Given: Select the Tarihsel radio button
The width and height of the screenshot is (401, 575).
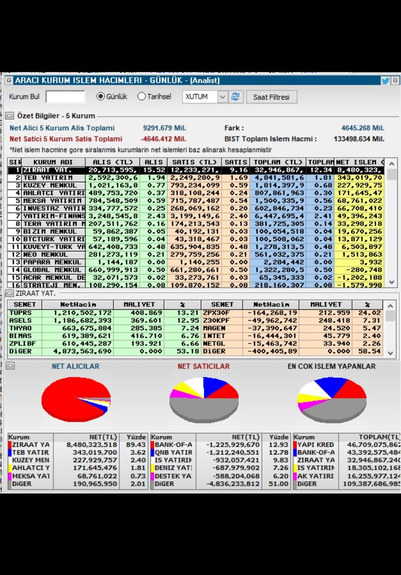Looking at the screenshot, I should coord(141,96).
